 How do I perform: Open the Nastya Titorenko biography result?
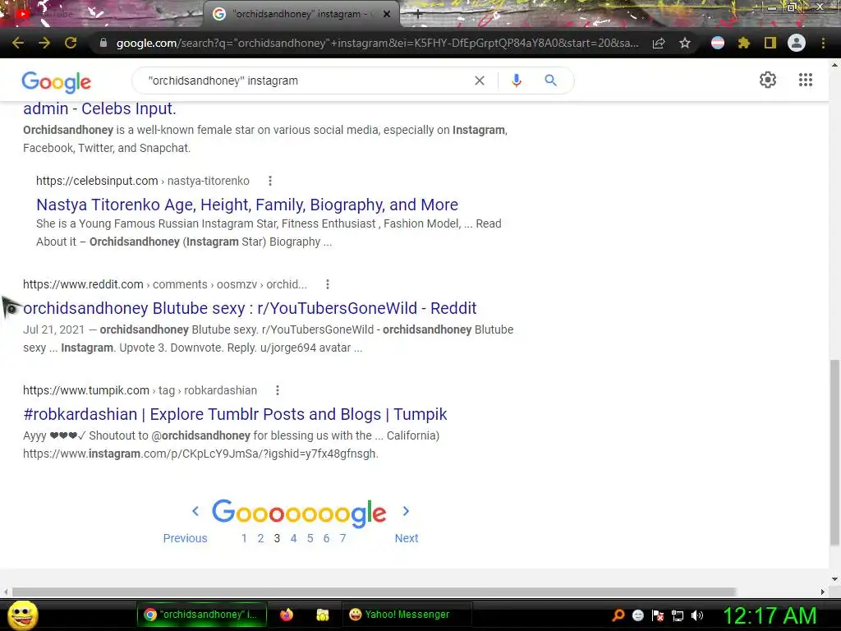point(247,205)
